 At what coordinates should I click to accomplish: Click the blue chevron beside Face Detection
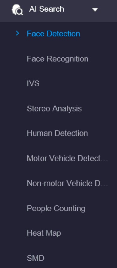[x=17, y=33]
